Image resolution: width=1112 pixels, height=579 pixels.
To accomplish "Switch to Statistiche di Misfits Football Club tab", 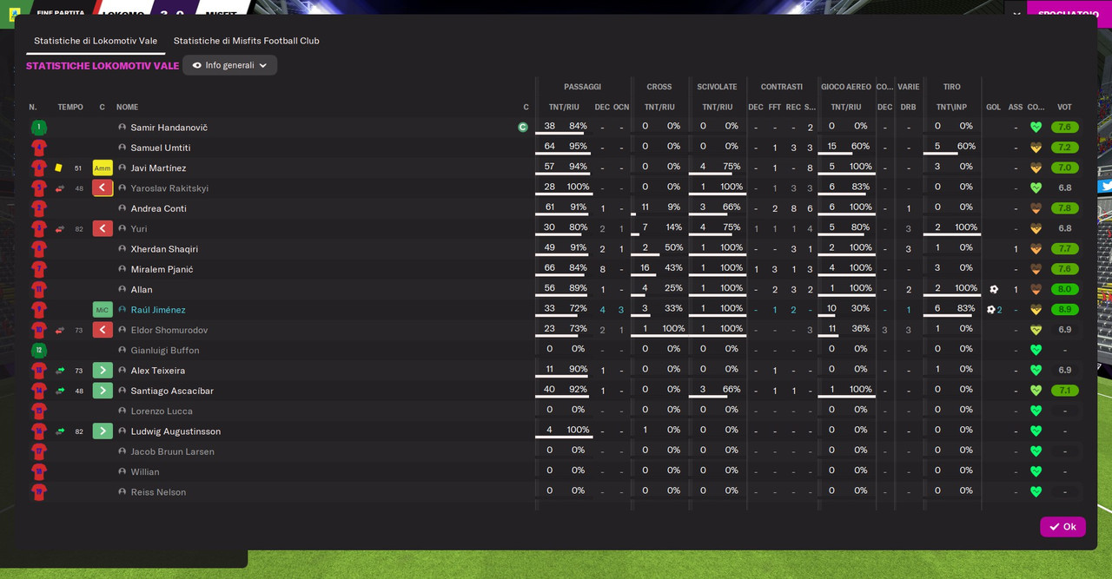I will (246, 41).
